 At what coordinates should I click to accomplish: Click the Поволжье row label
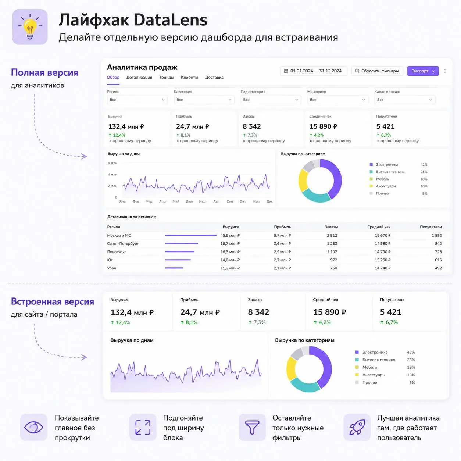(116, 252)
